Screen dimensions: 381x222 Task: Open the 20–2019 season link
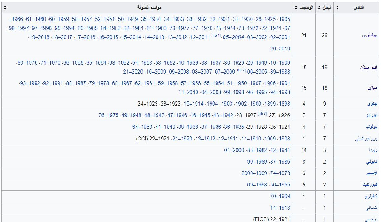[280, 49]
